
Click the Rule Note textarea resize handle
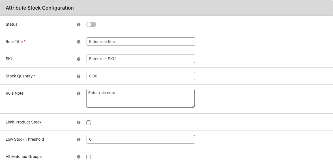193,106
